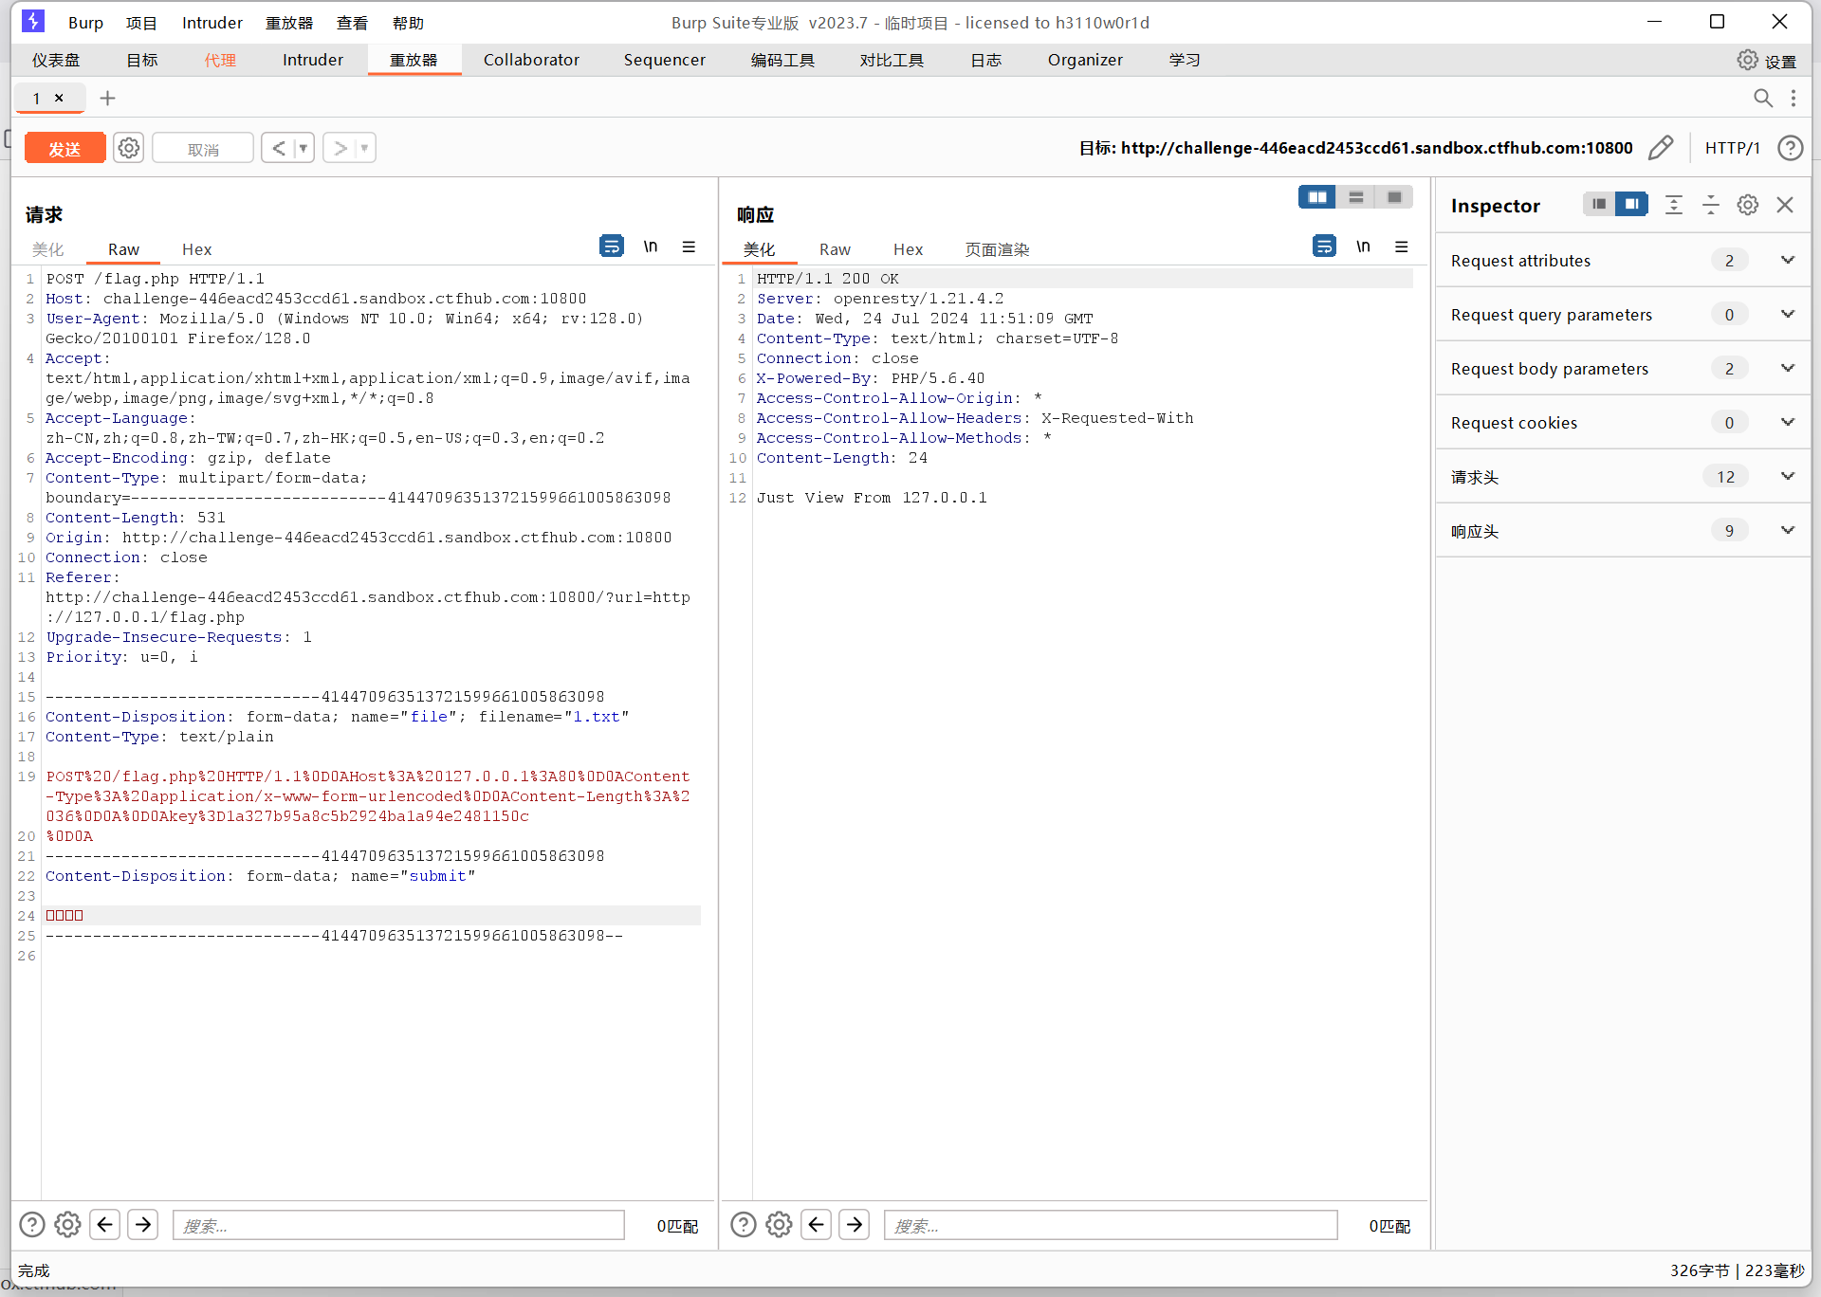Click request line 24 submit value
1821x1297 pixels.
coord(64,916)
